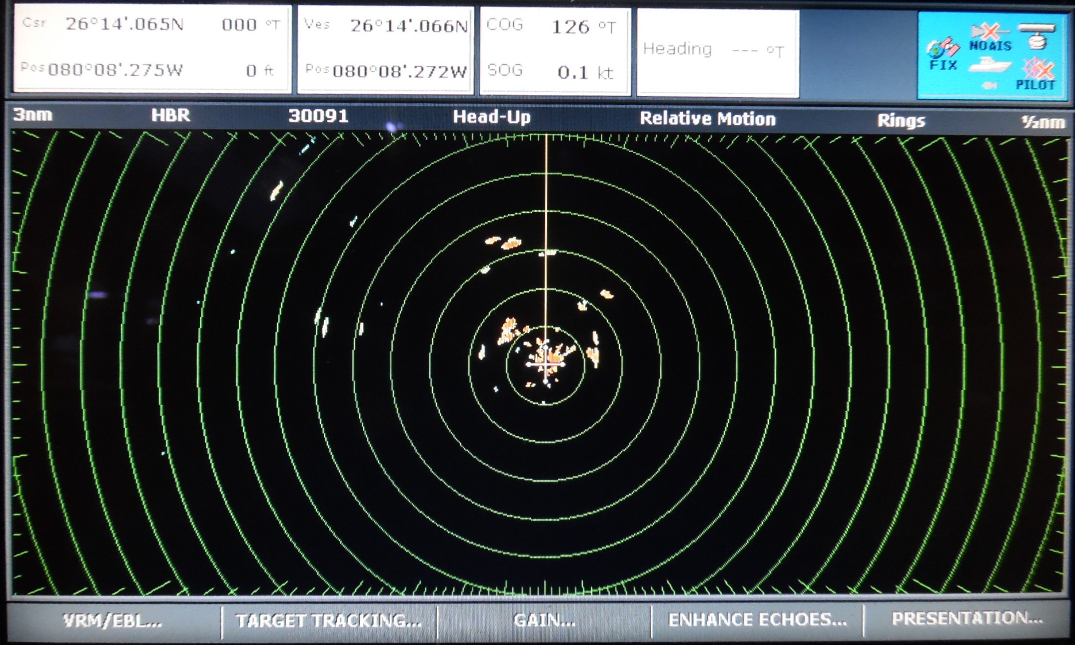Select the radar scanner antenna icon

[1037, 36]
